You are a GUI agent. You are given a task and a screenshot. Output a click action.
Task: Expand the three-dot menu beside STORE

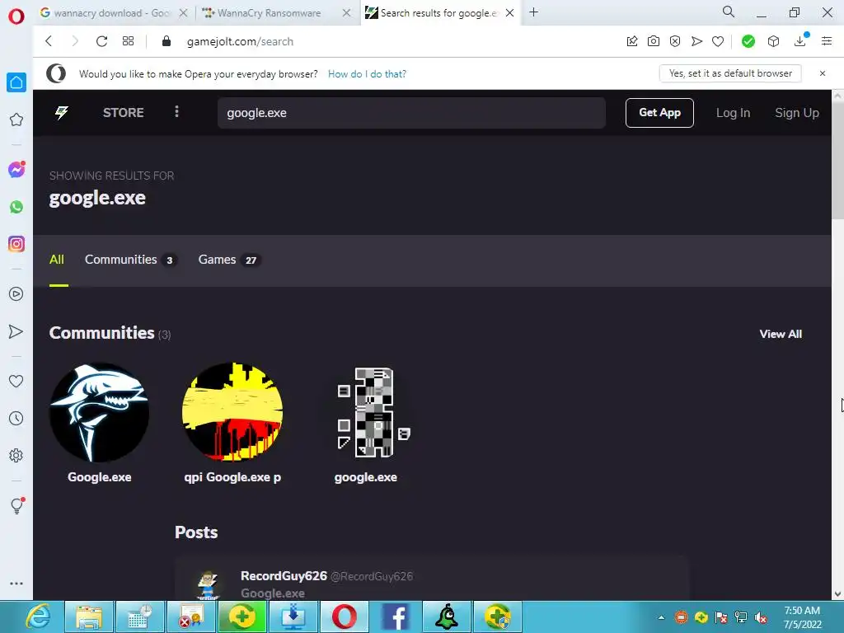[x=176, y=112]
